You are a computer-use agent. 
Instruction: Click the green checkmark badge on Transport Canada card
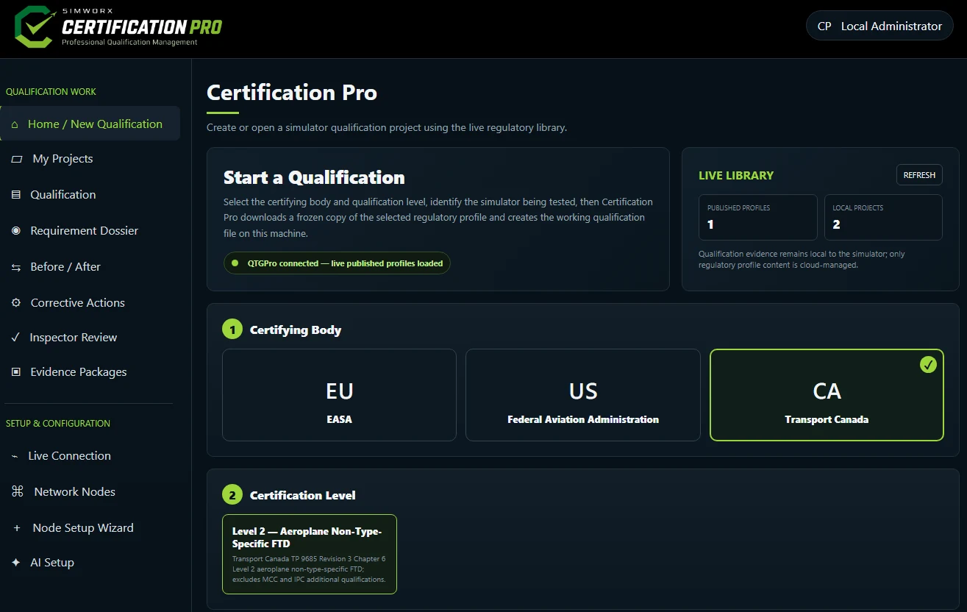928,364
